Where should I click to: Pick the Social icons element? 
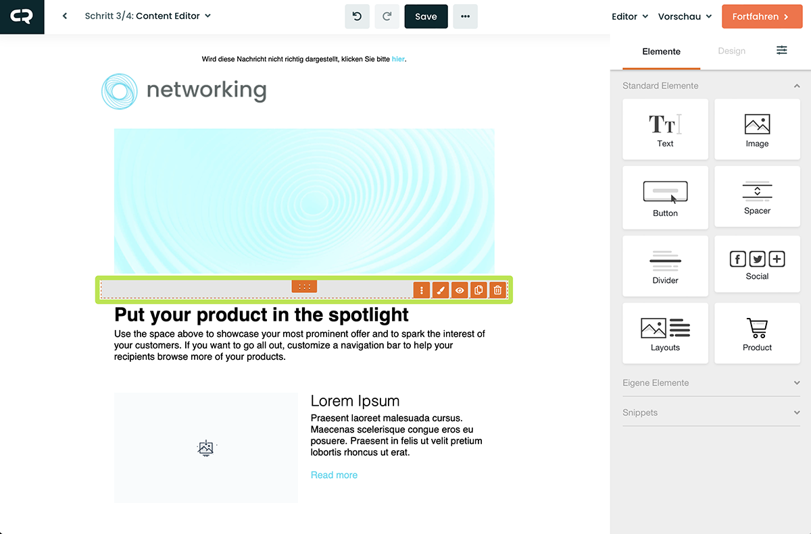pos(757,264)
